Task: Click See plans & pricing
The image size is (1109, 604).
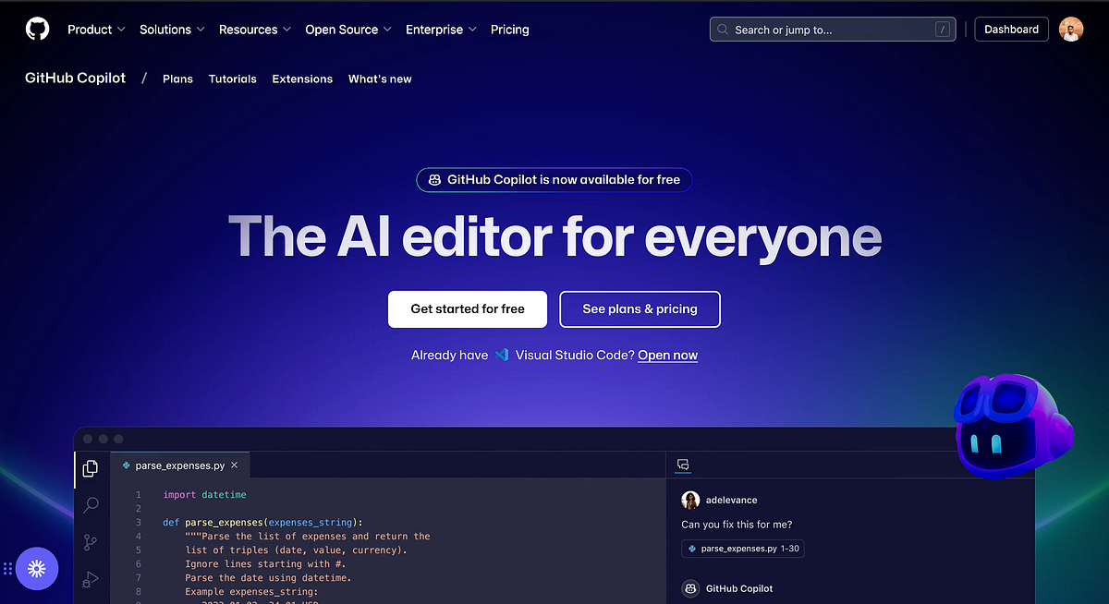Action: [640, 309]
